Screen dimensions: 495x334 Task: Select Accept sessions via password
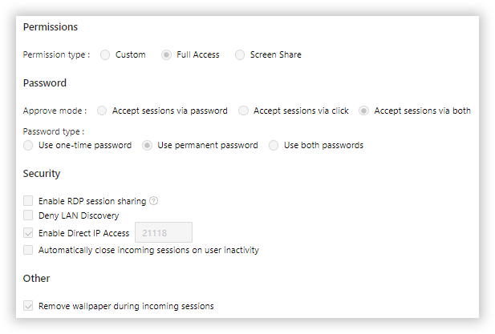pos(102,111)
